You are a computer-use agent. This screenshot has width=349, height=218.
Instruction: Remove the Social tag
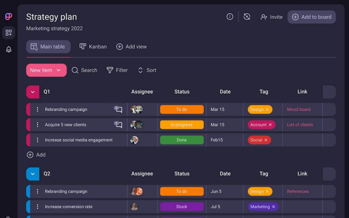tap(266, 140)
